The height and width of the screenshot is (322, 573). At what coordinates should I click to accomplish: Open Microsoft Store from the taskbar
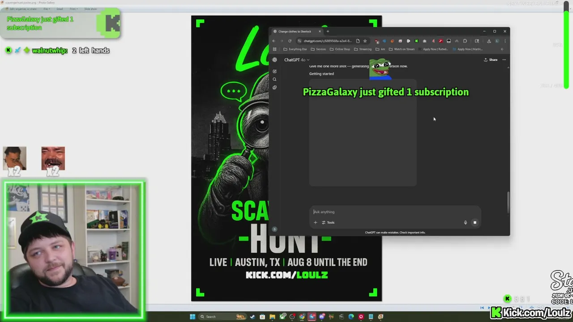pyautogui.click(x=262, y=317)
